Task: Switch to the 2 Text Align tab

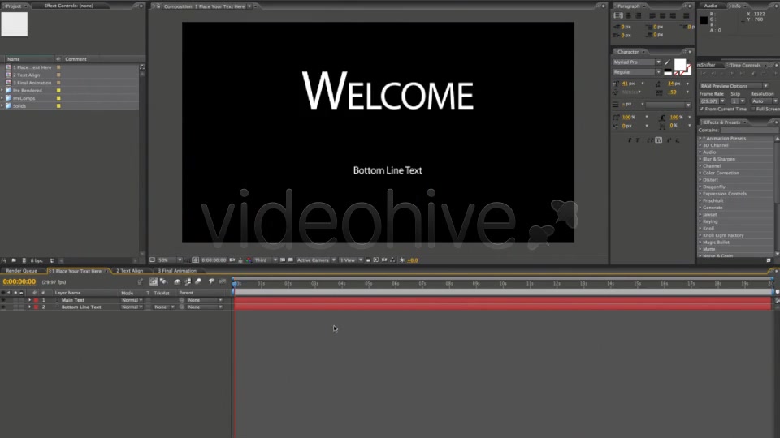Action: point(130,271)
